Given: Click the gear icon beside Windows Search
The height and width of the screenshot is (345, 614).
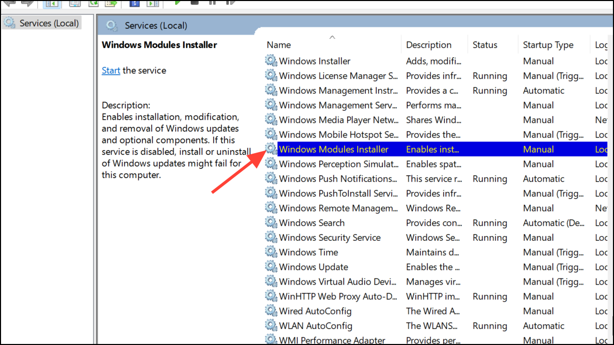Looking at the screenshot, I should point(271,223).
